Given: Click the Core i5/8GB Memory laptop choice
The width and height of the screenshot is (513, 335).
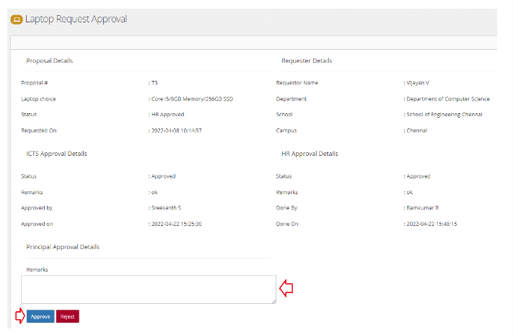Looking at the screenshot, I should click(191, 99).
